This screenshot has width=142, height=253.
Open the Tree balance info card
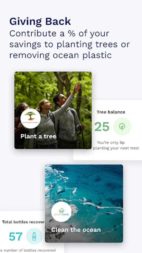[x=107, y=130]
